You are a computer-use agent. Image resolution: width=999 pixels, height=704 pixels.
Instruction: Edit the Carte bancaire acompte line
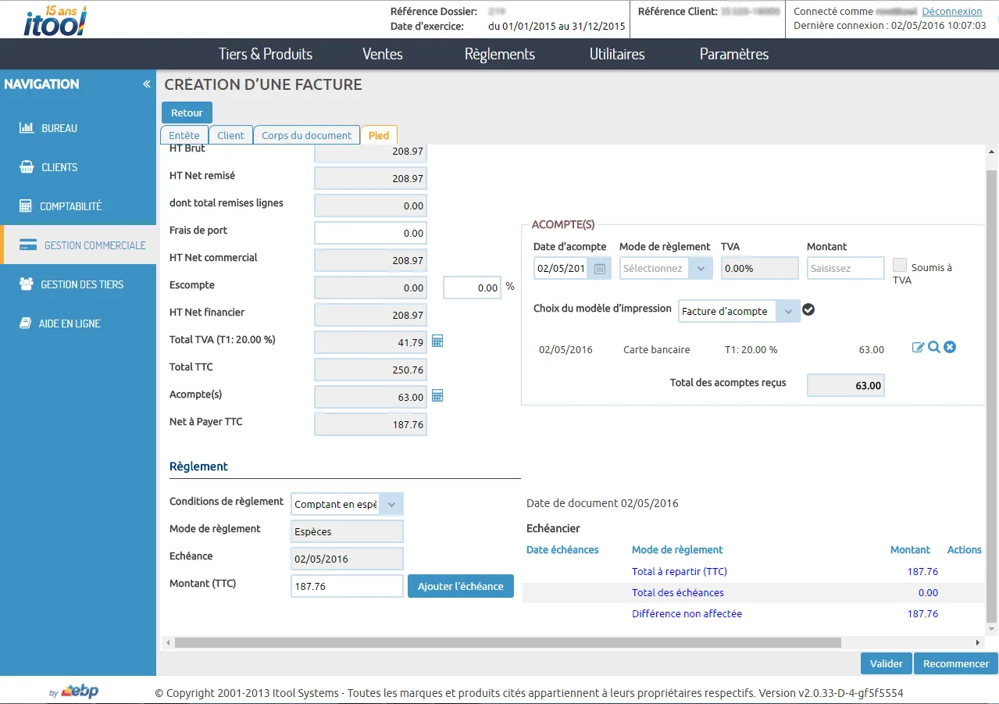918,348
